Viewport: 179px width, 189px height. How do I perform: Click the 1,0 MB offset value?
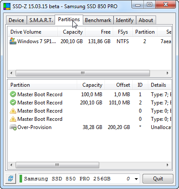[x=122, y=94]
